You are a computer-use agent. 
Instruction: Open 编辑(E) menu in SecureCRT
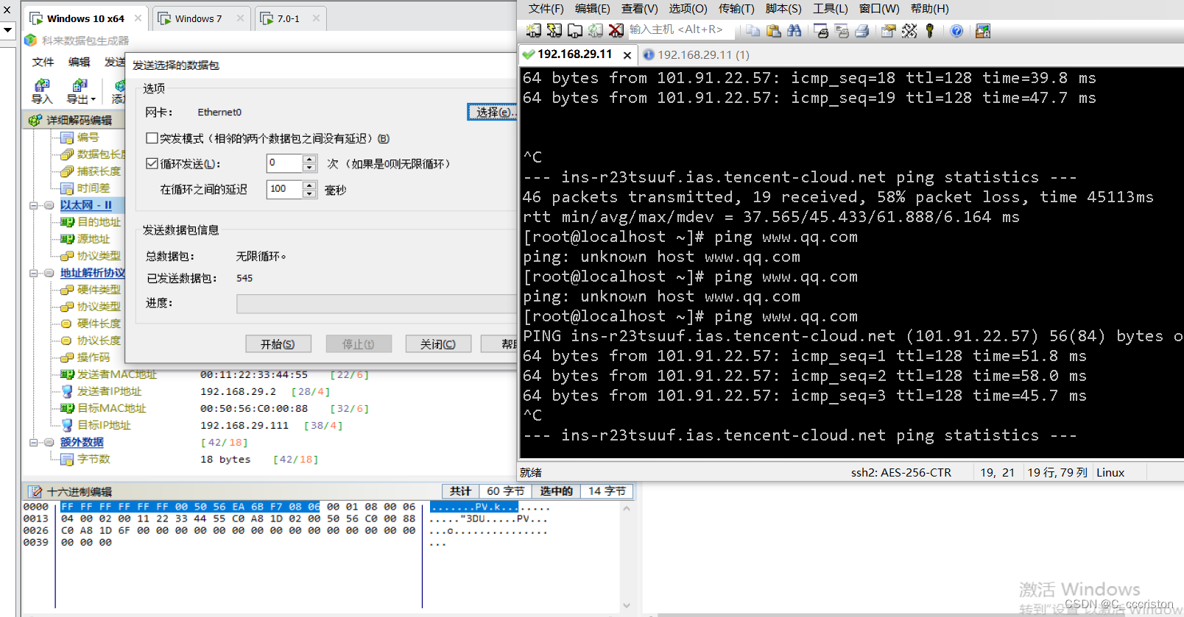(x=593, y=9)
